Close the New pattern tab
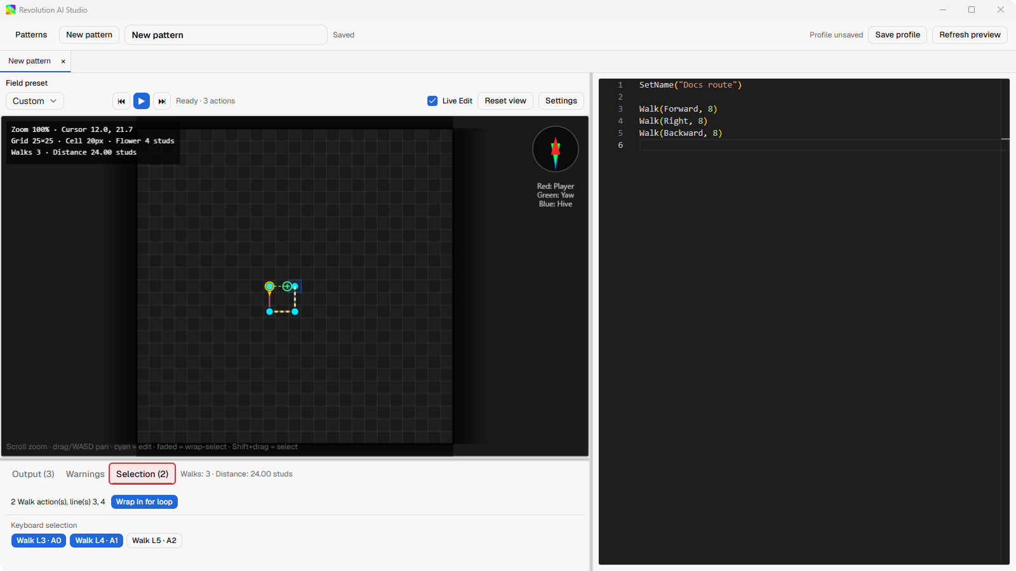Screen dimensions: 1016x571 tap(63, 62)
